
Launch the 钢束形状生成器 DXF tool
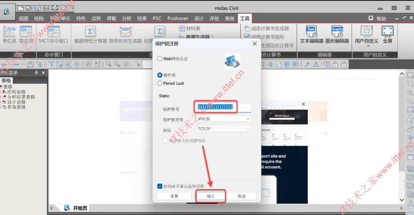pos(126,34)
